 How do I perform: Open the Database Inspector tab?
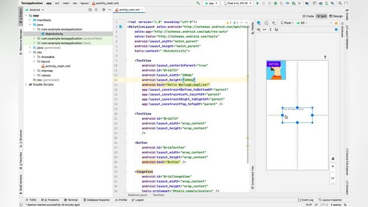pyautogui.click(x=97, y=200)
